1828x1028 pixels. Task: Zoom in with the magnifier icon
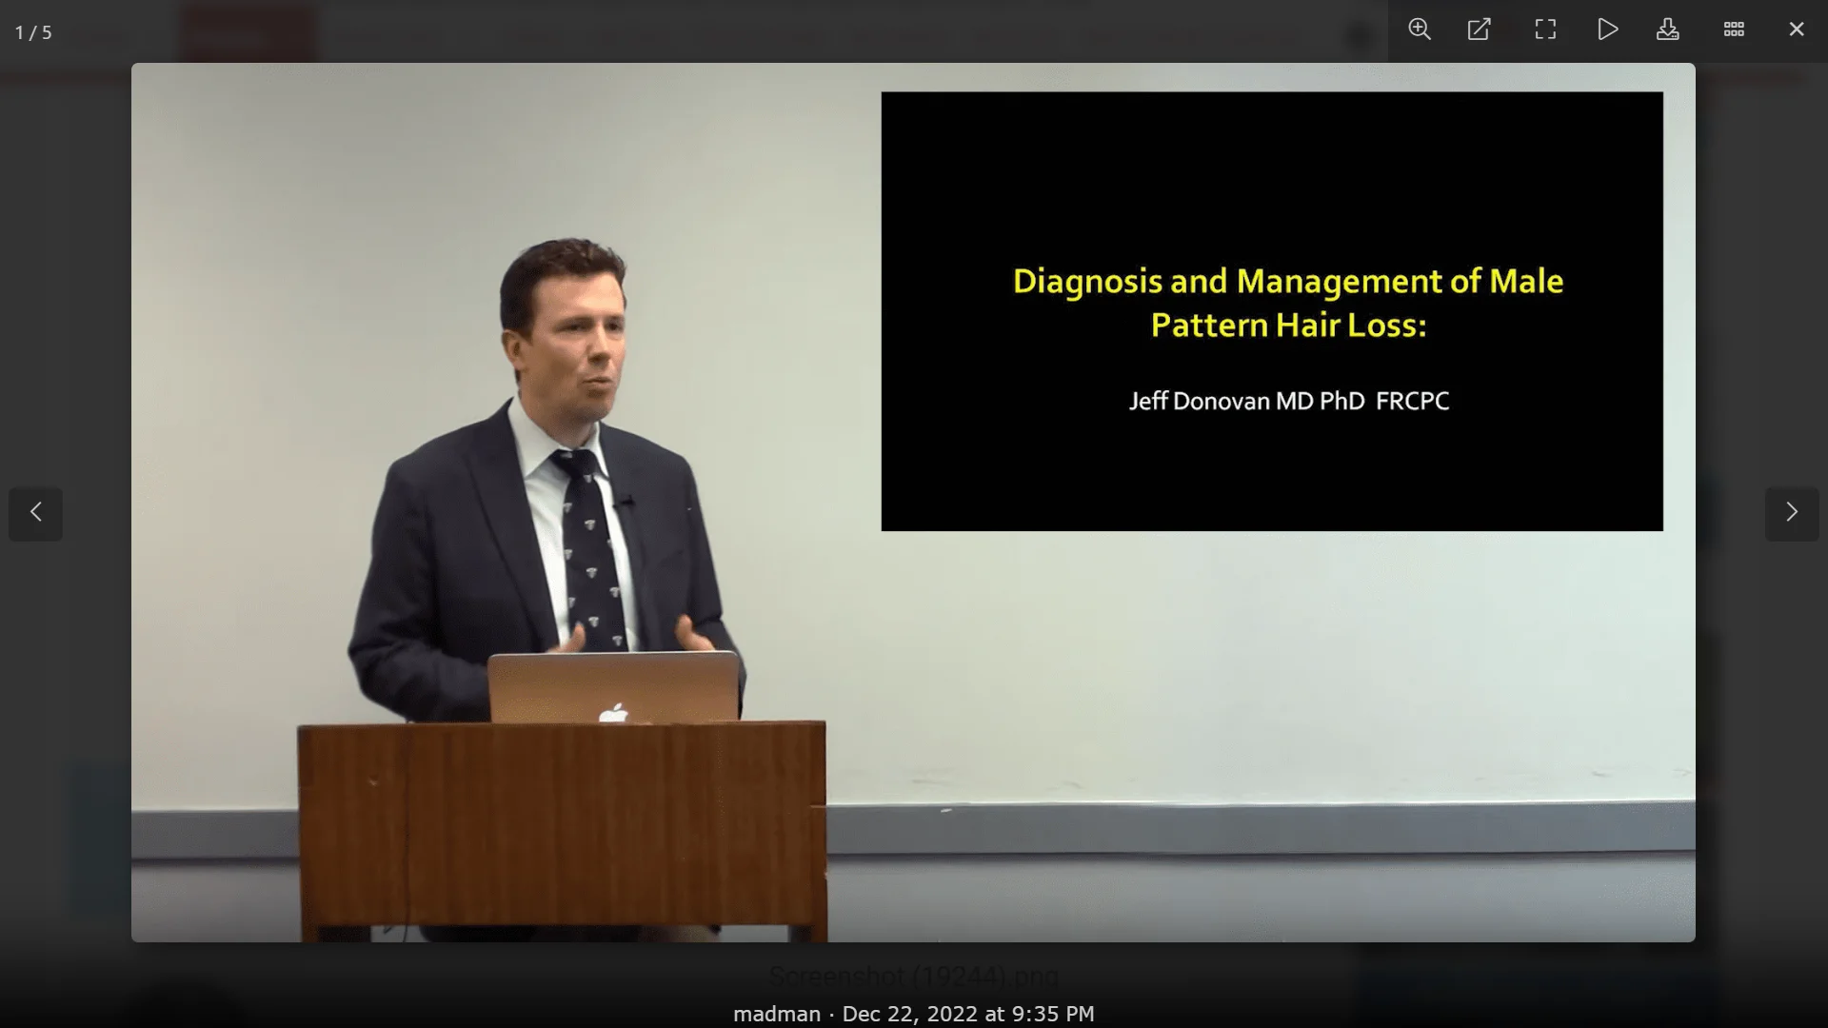click(x=1420, y=30)
